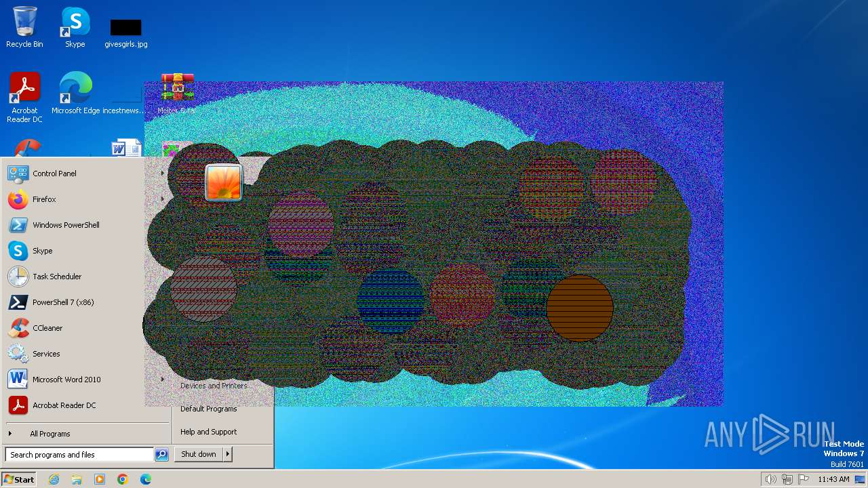
Task: Select Task Scheduler icon in Start menu
Action: (18, 277)
